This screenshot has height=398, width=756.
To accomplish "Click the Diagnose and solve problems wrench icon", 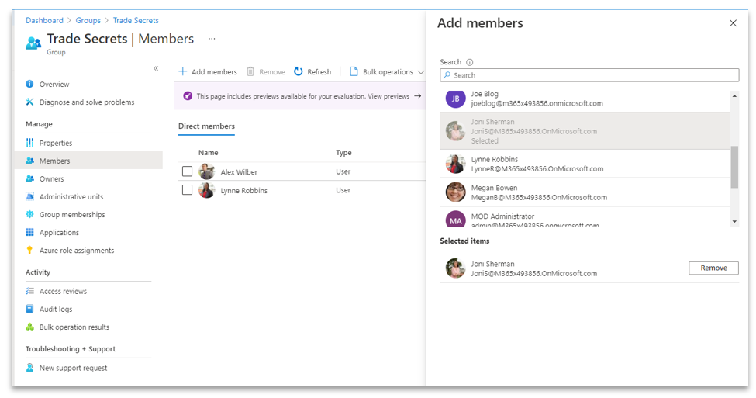I will (x=30, y=102).
